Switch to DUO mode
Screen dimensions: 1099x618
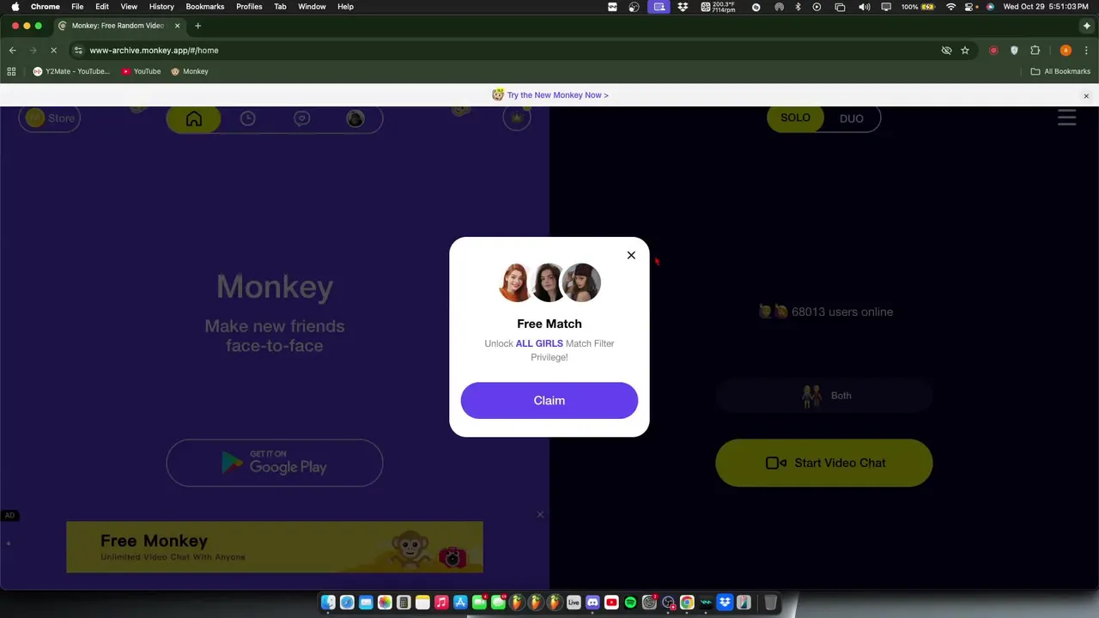[x=852, y=118]
